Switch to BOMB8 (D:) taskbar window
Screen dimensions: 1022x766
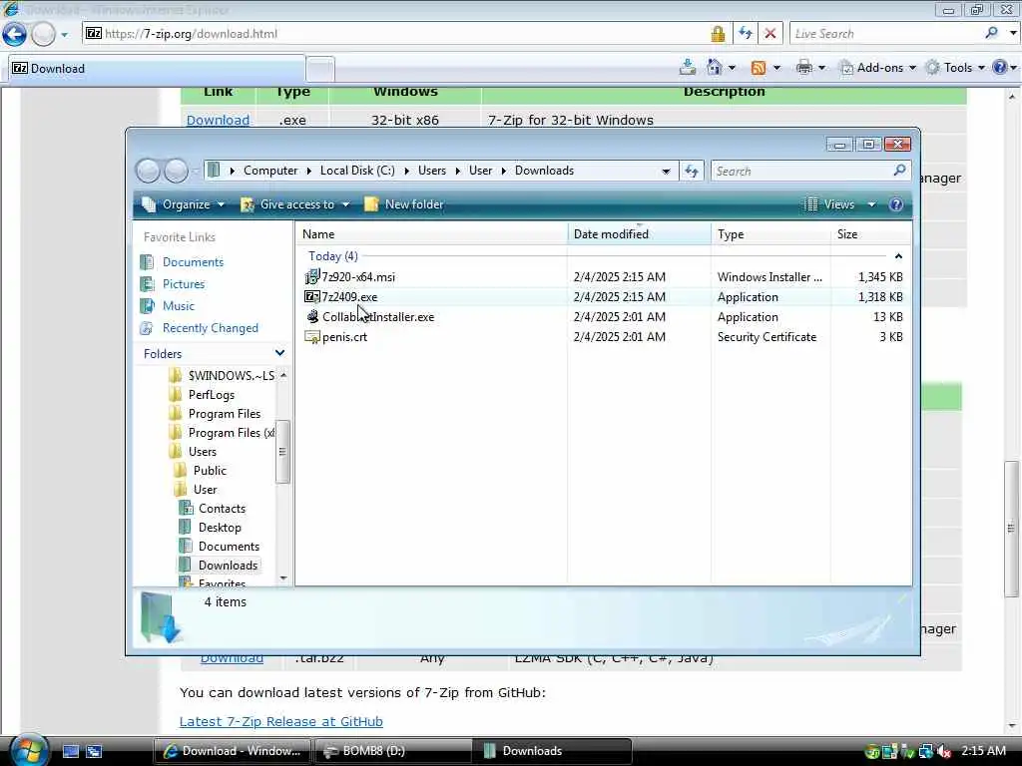(x=393, y=751)
